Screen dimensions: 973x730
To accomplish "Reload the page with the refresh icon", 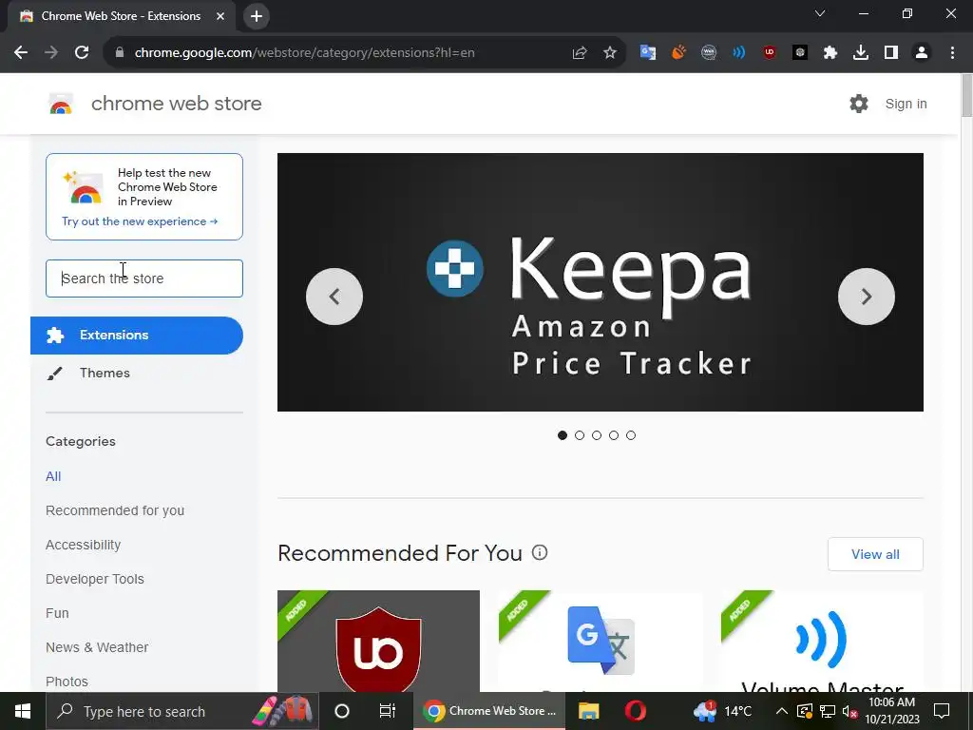I will point(82,53).
